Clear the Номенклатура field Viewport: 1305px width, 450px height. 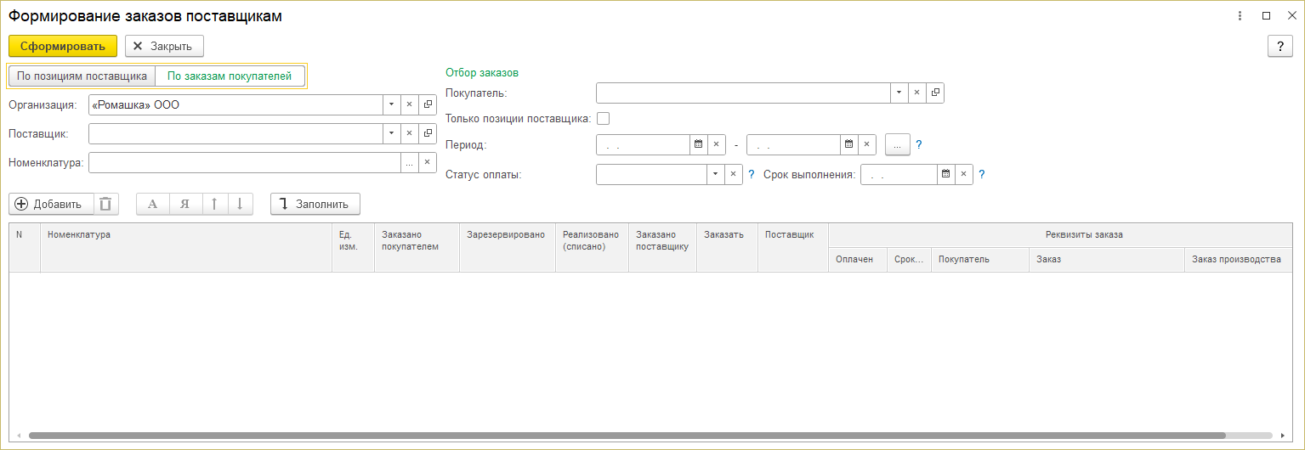(x=428, y=162)
